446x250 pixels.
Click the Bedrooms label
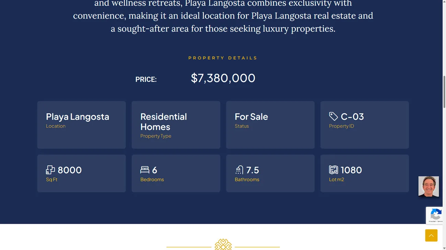(152, 180)
